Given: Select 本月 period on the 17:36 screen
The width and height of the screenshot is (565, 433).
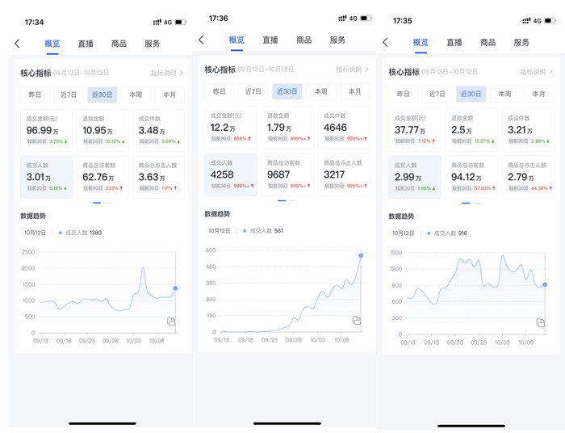Looking at the screenshot, I should click(355, 91).
